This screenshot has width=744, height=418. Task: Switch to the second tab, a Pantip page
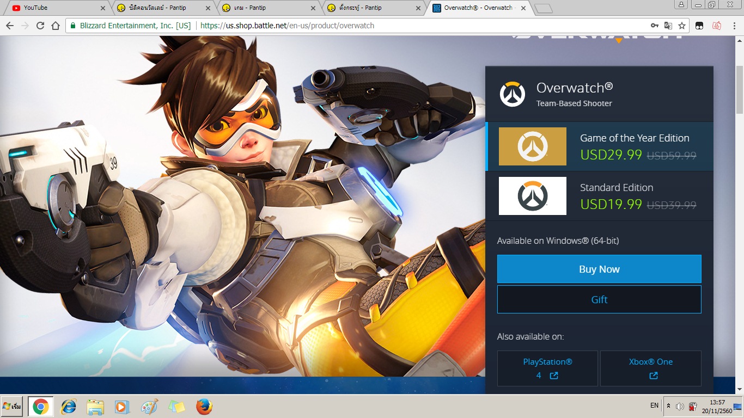coord(163,8)
